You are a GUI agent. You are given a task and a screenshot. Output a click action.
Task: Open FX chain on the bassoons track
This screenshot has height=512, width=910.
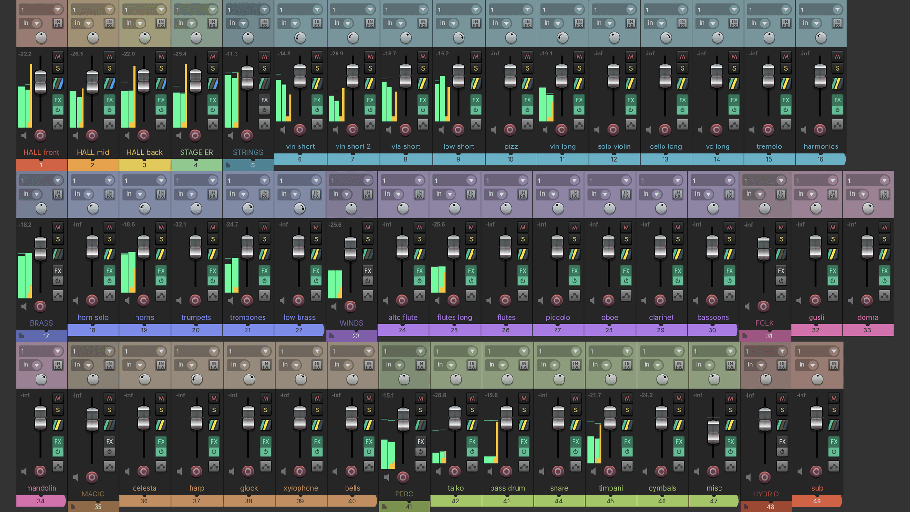729,271
